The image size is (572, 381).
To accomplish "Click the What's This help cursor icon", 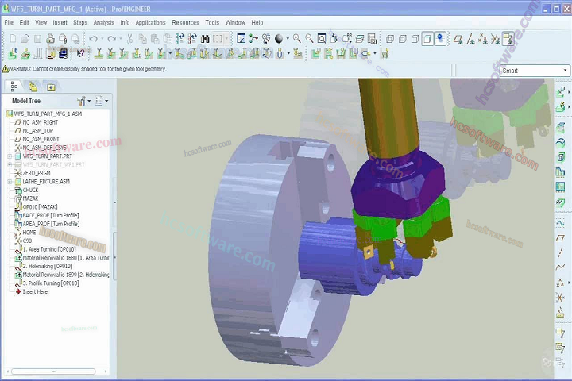I will 80,54.
